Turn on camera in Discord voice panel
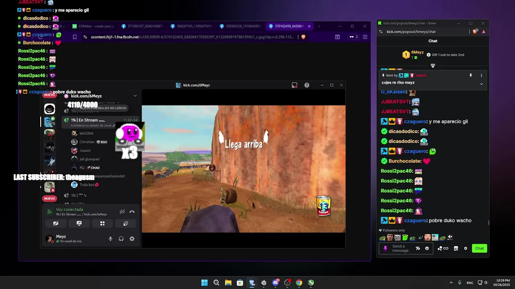 56,224
